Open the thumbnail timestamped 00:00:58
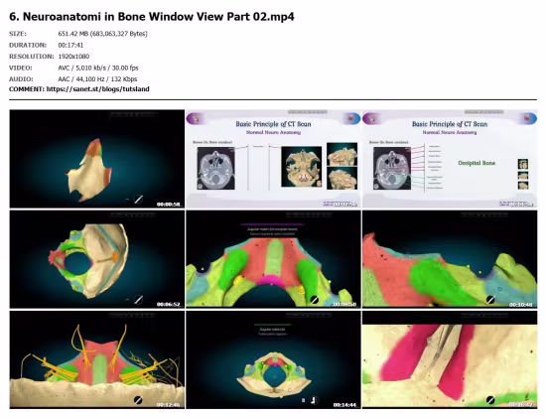Viewport: 546px width, 419px height. pos(97,159)
